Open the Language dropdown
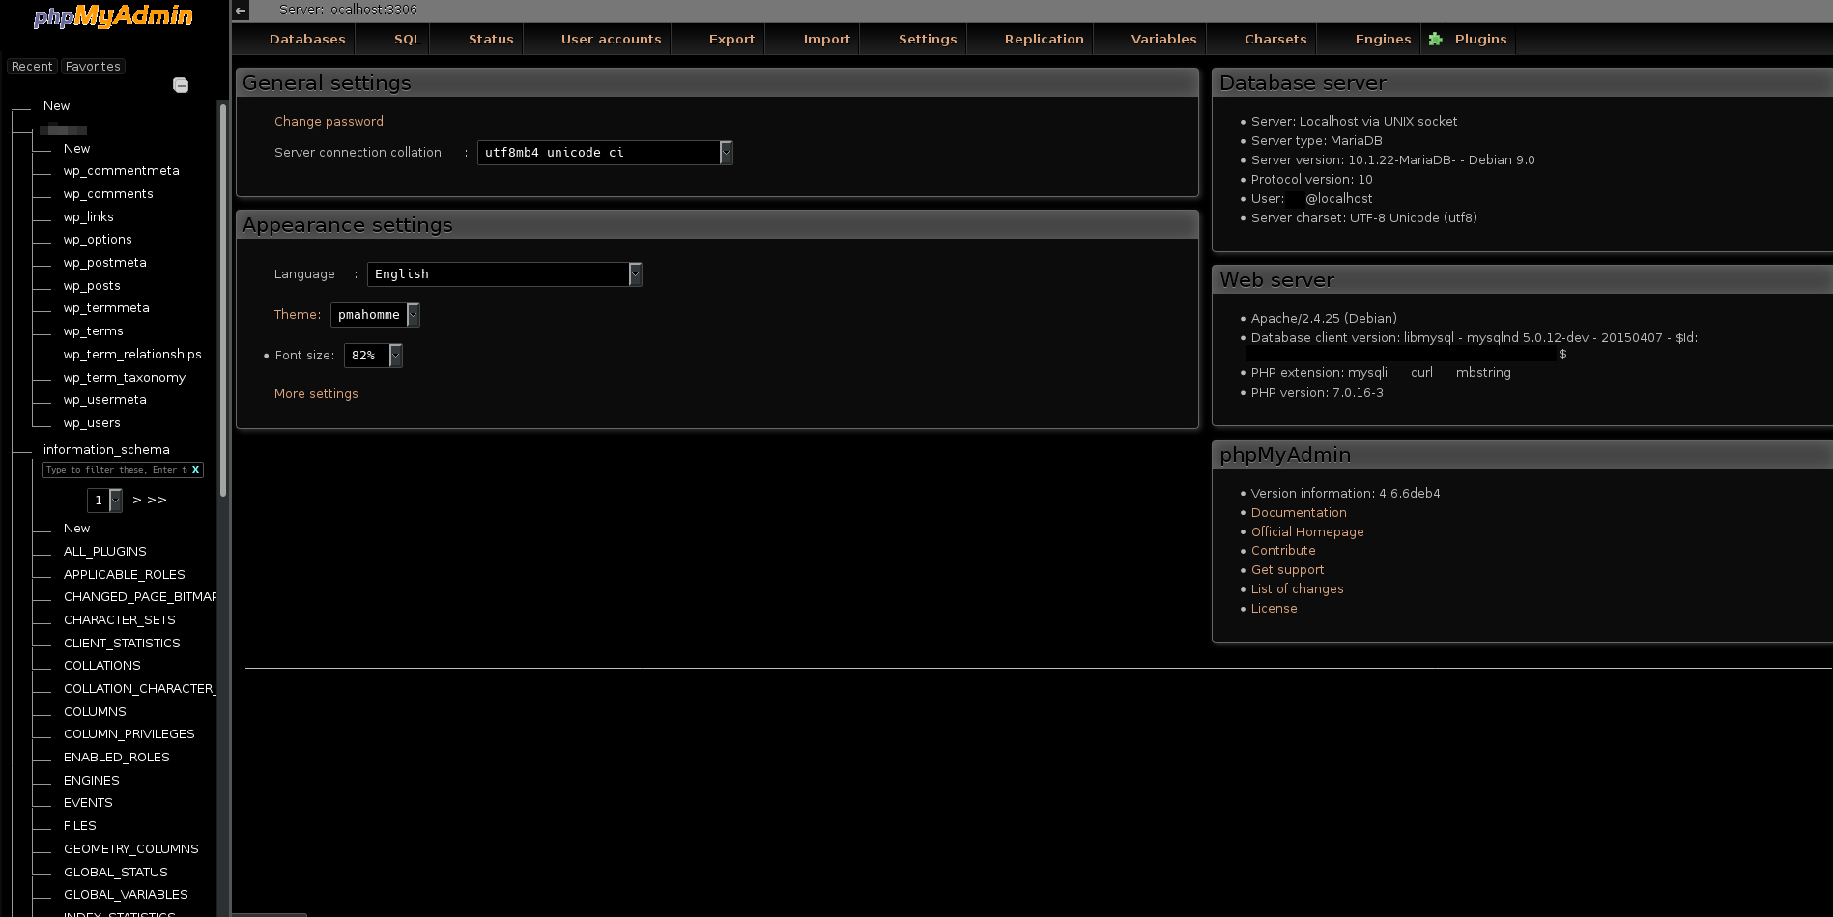This screenshot has height=917, width=1833. tap(504, 274)
